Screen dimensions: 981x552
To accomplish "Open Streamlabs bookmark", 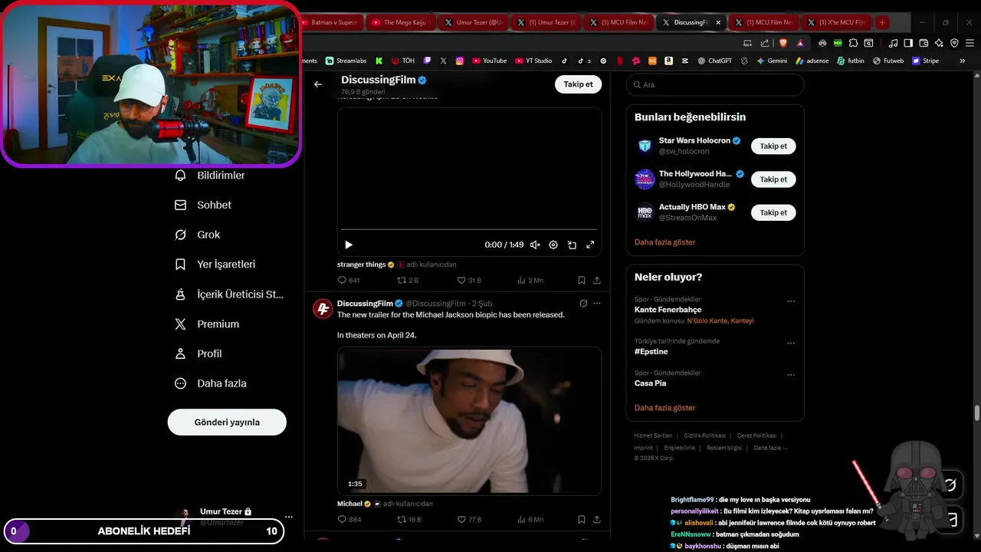I will pos(346,61).
